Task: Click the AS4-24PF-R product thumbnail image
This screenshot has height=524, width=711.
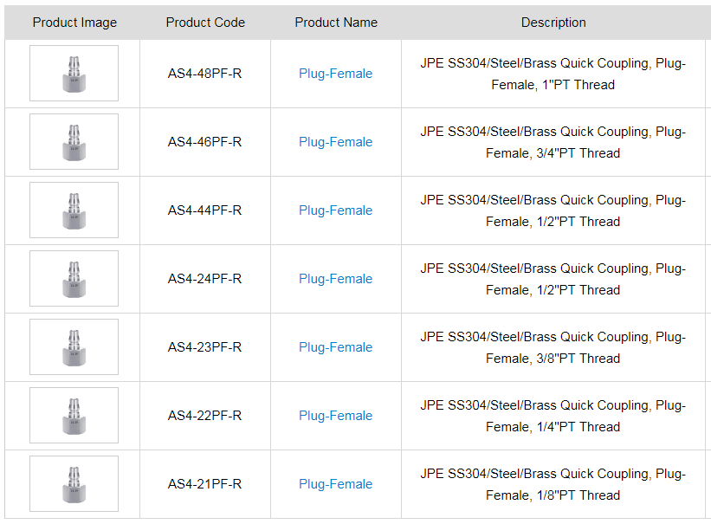Action: [x=74, y=279]
